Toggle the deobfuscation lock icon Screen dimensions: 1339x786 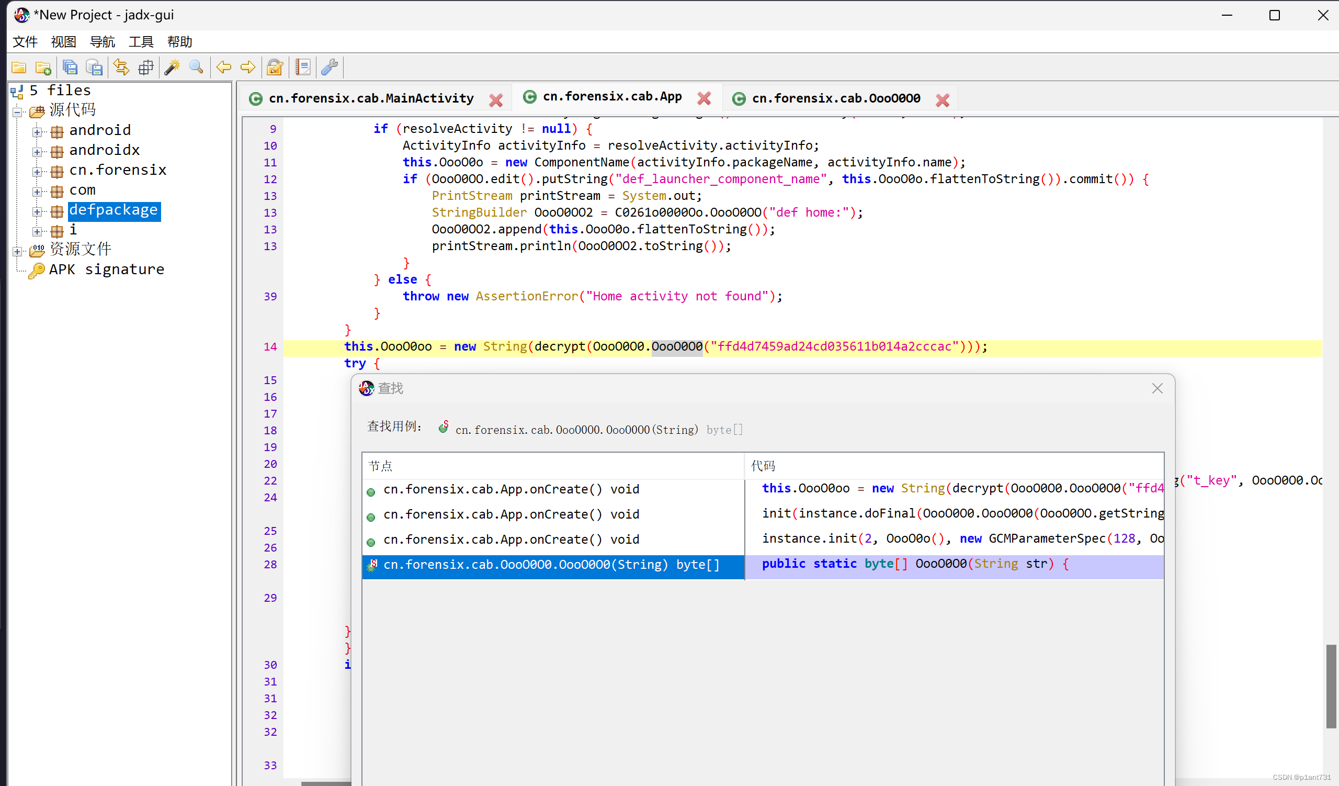click(275, 68)
